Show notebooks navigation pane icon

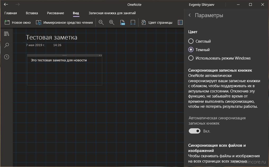tap(7, 34)
